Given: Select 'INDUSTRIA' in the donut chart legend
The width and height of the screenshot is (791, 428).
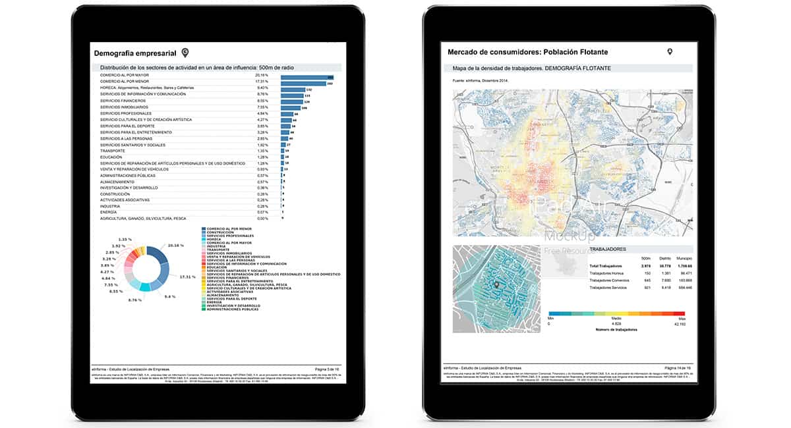Looking at the screenshot, I should click(x=218, y=246).
